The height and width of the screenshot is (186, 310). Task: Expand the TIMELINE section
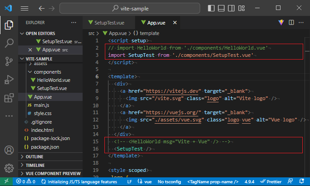click(x=35, y=165)
